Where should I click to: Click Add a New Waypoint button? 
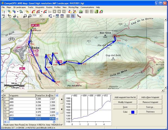click(150, 97)
